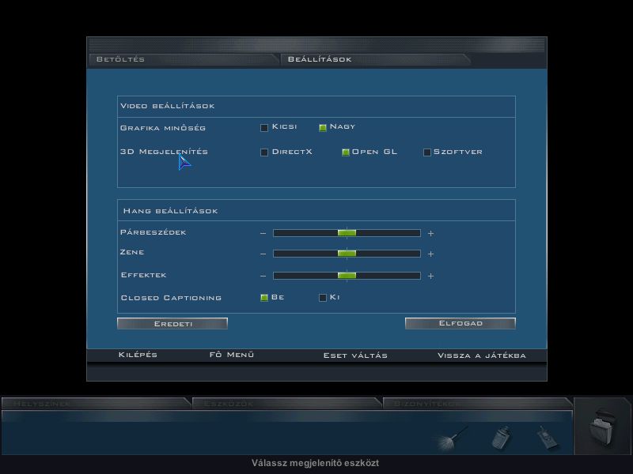This screenshot has height=474, width=633.
Task: Return to game via Vissza a játékba
Action: [x=481, y=355]
